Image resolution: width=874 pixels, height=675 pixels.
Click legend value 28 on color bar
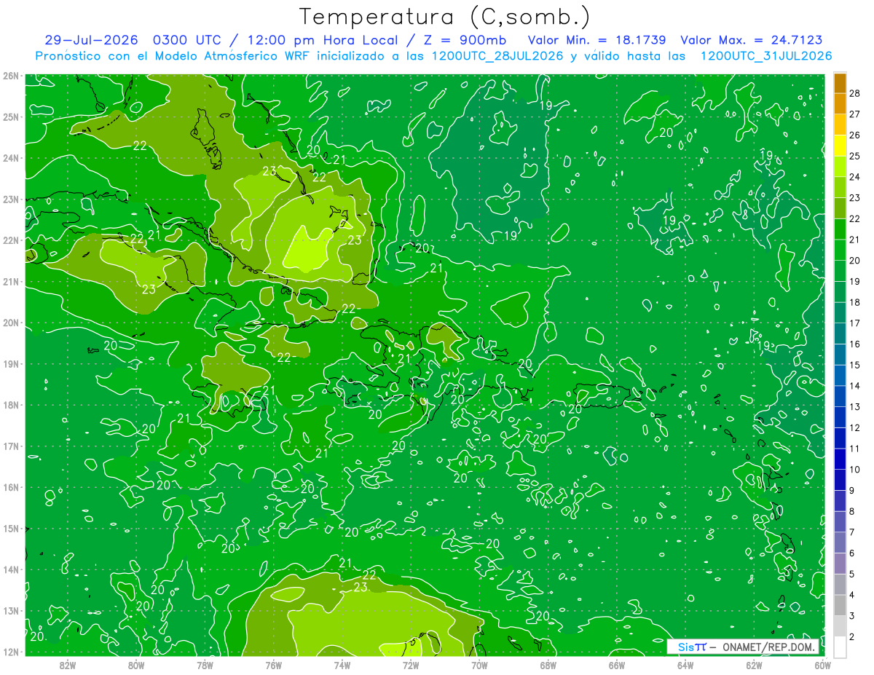[x=855, y=94]
